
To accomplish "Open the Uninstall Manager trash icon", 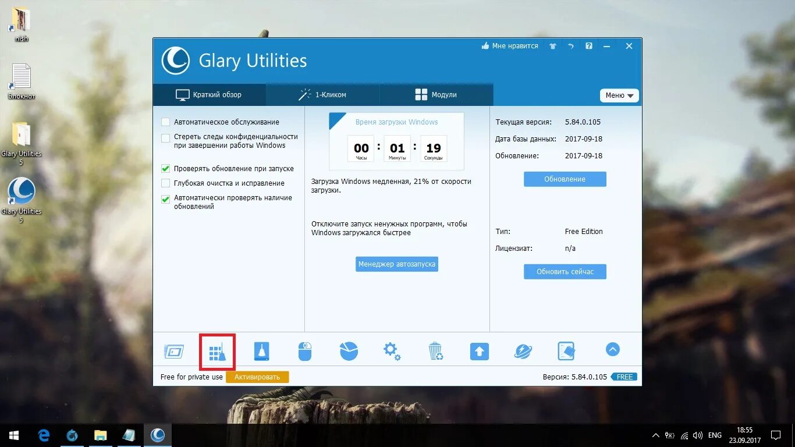I will pos(435,351).
